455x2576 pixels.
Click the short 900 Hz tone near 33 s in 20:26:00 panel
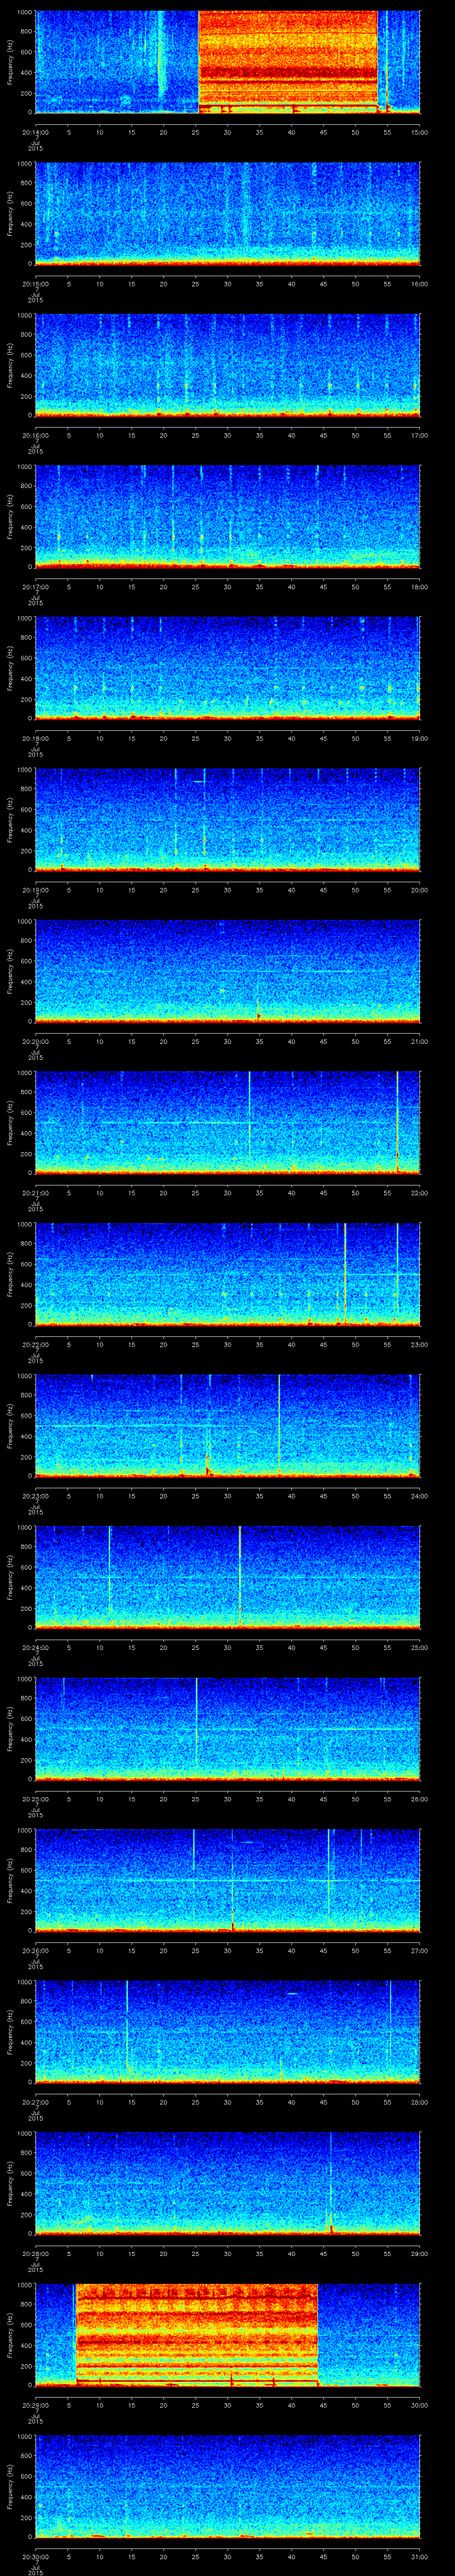pos(246,1841)
